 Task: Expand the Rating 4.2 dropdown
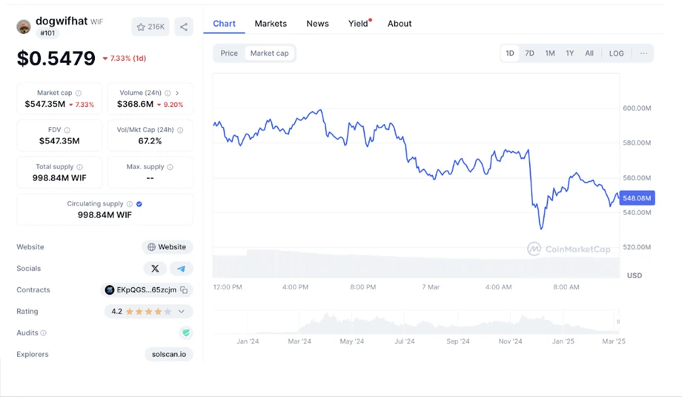pyautogui.click(x=182, y=312)
